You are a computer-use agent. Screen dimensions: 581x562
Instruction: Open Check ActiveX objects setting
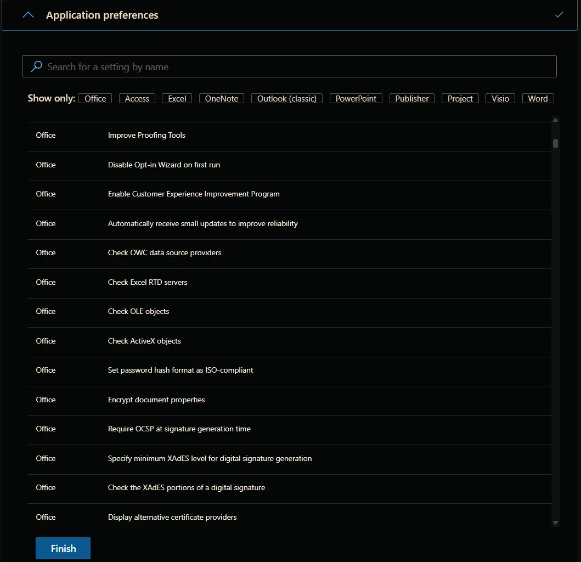289,341
